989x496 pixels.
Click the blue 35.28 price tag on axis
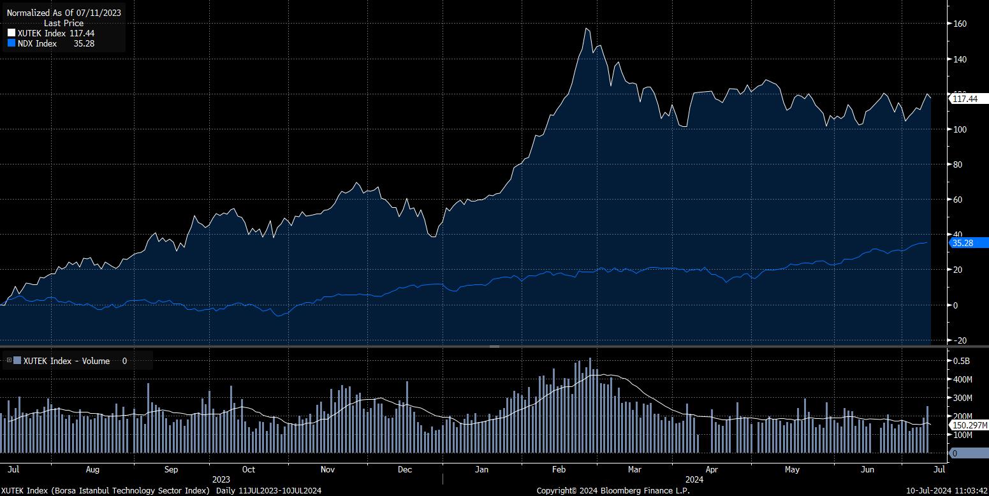coord(969,242)
